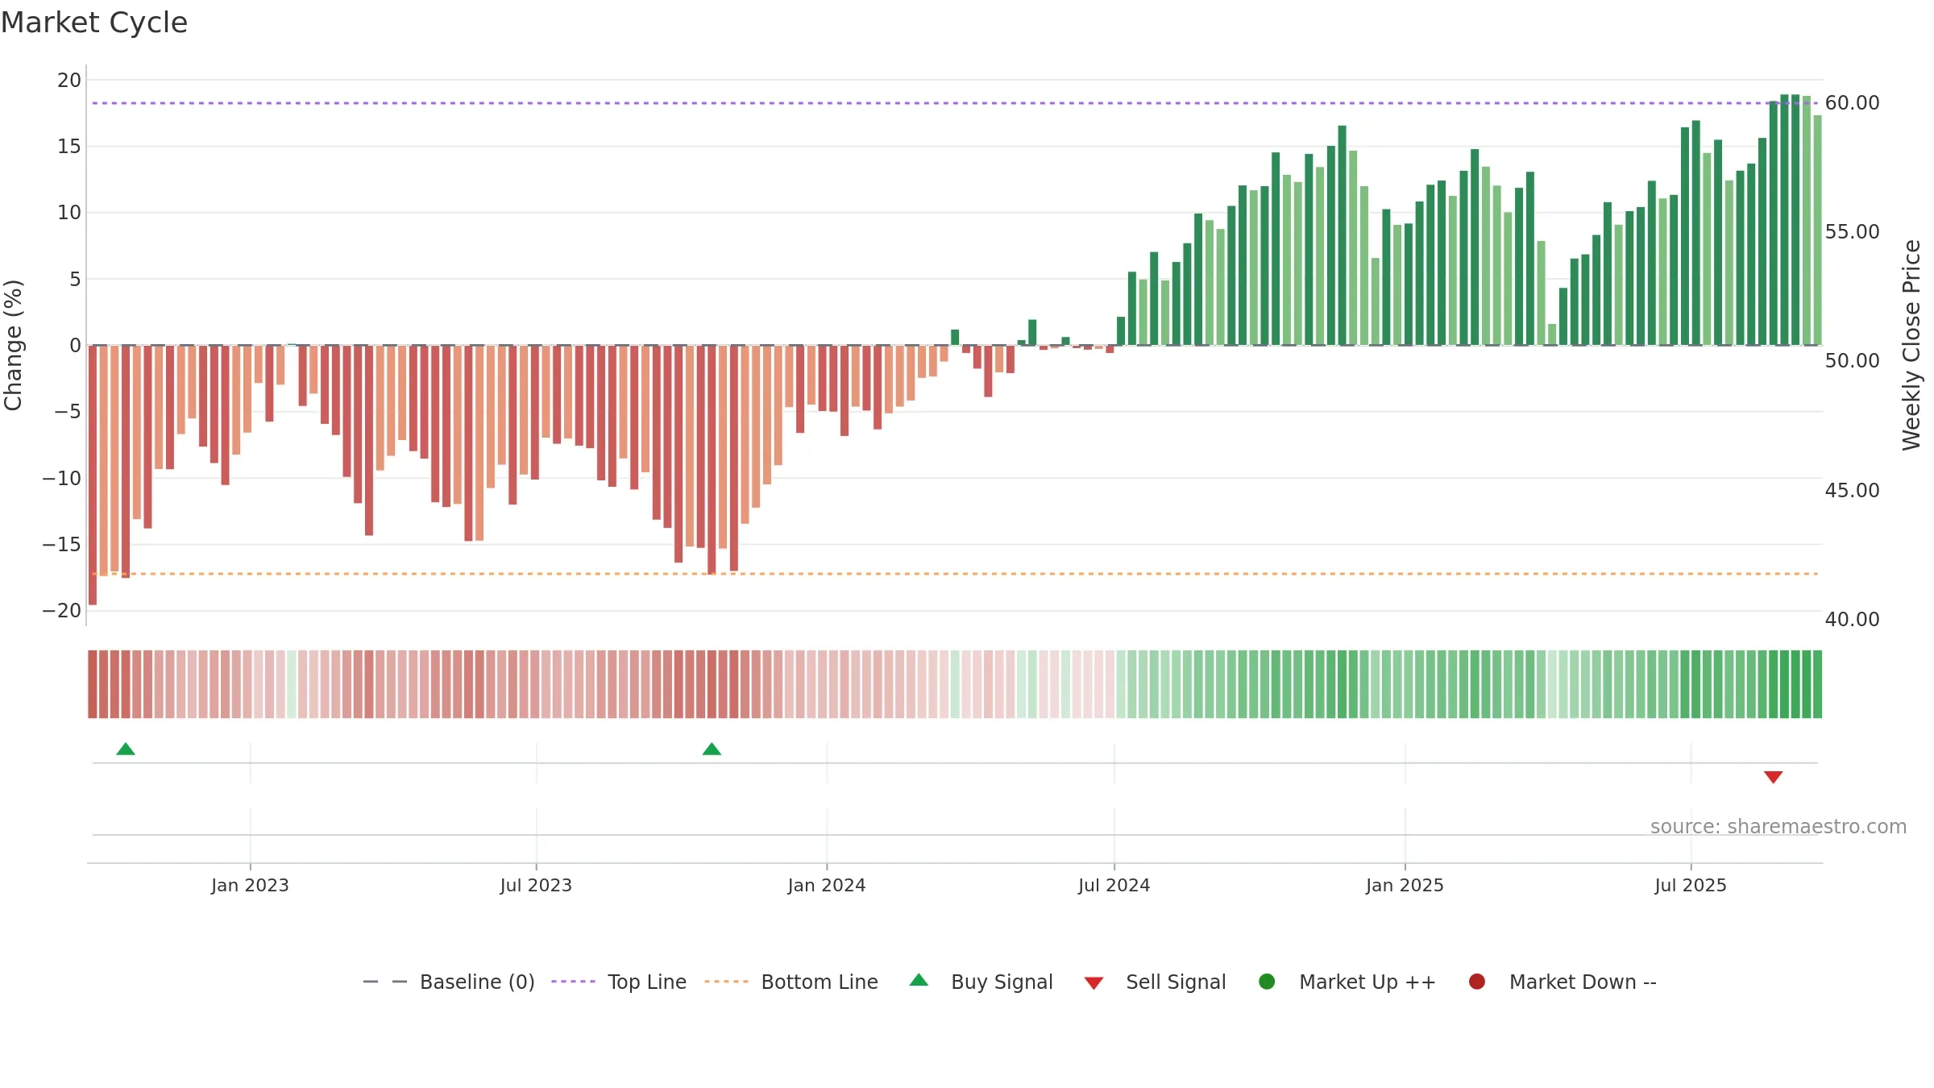Toggle the Baseline (0) legend entry
Viewport: 1934px width, 1088px height.
(x=449, y=982)
